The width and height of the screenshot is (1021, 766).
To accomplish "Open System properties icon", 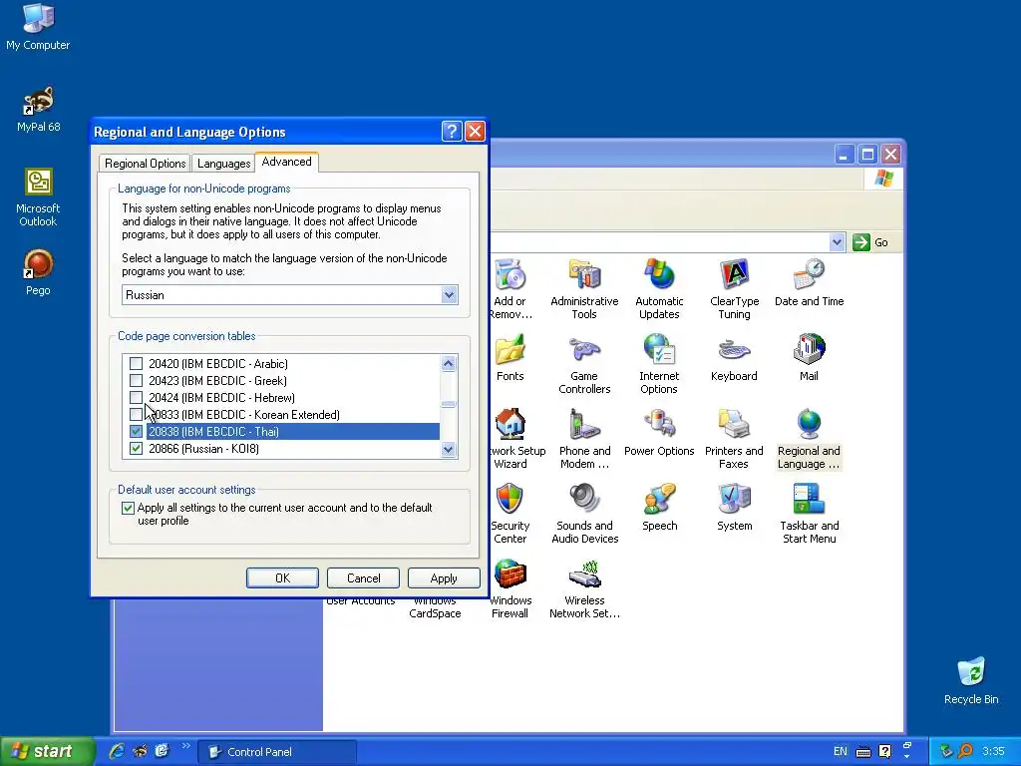I will pos(734,508).
